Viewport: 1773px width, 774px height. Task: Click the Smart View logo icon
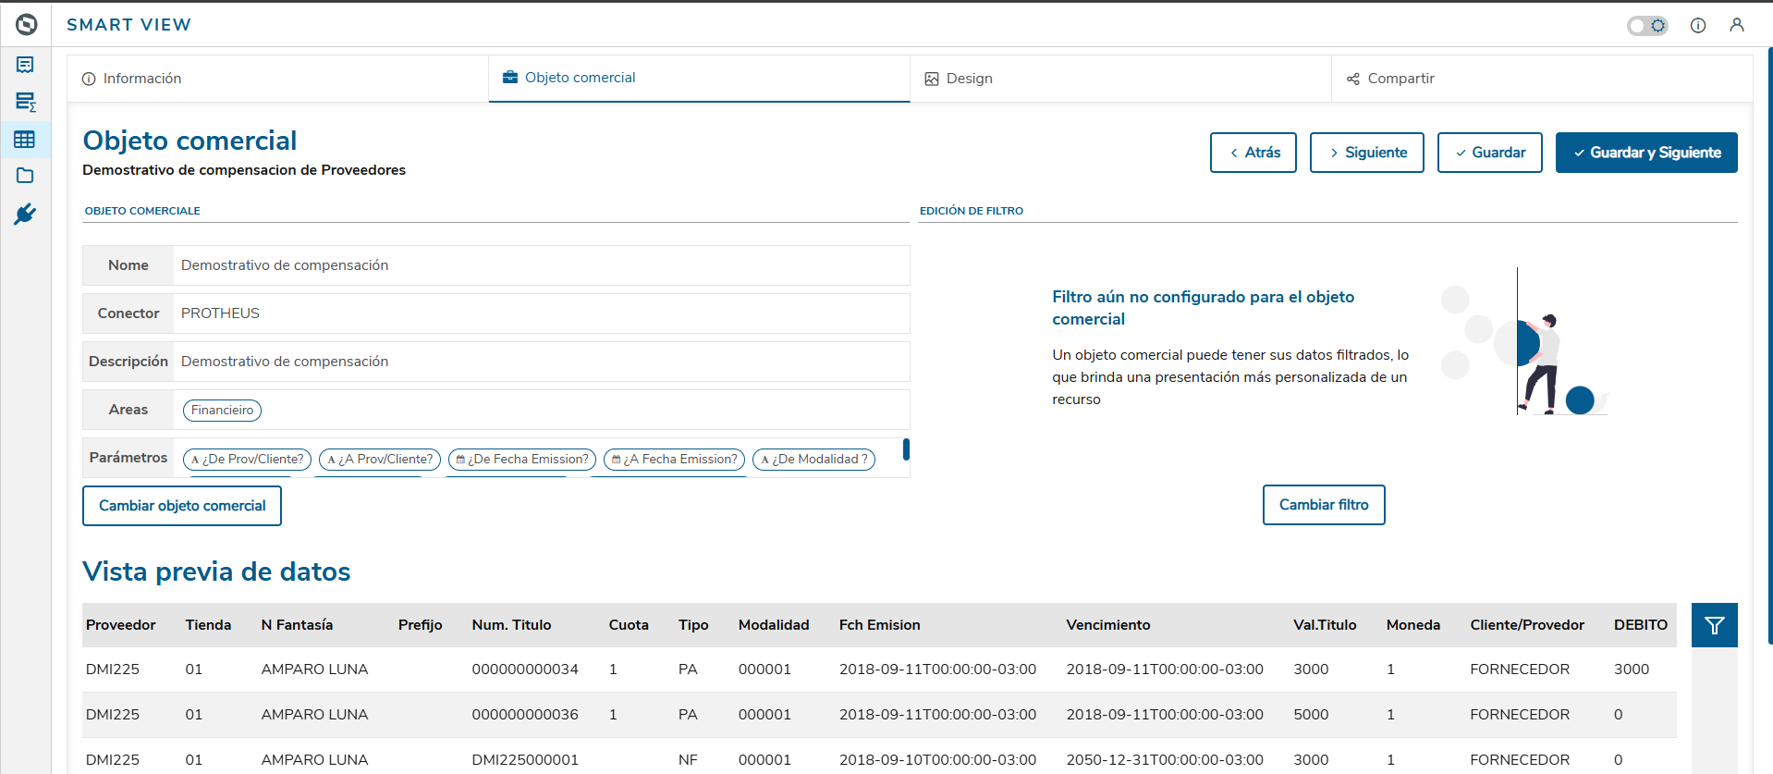click(x=26, y=25)
